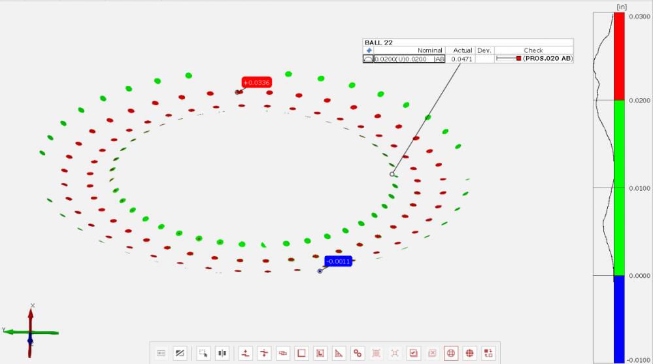Click the blue -0.0011 minimum deviation label

tap(338, 261)
